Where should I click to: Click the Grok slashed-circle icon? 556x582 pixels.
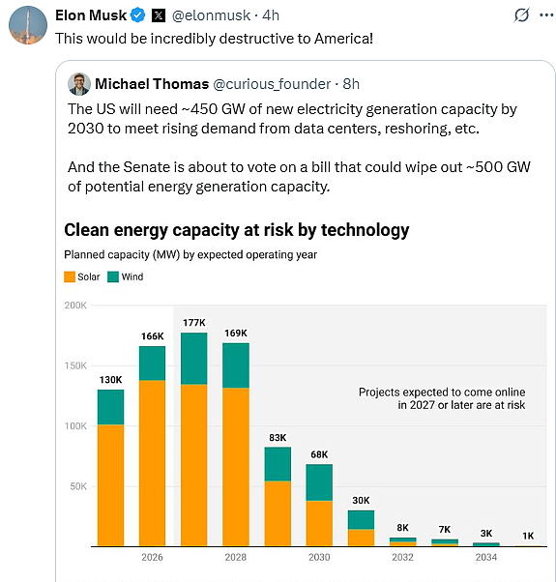pos(521,15)
